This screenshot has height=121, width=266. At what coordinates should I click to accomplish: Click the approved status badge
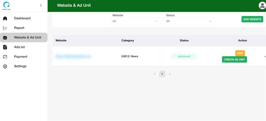coord(184,56)
